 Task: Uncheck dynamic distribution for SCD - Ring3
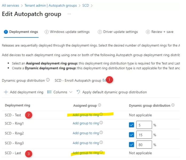[132, 145]
